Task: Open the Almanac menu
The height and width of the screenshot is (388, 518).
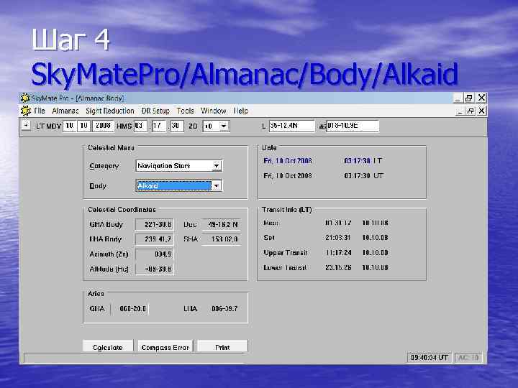Action: point(65,111)
